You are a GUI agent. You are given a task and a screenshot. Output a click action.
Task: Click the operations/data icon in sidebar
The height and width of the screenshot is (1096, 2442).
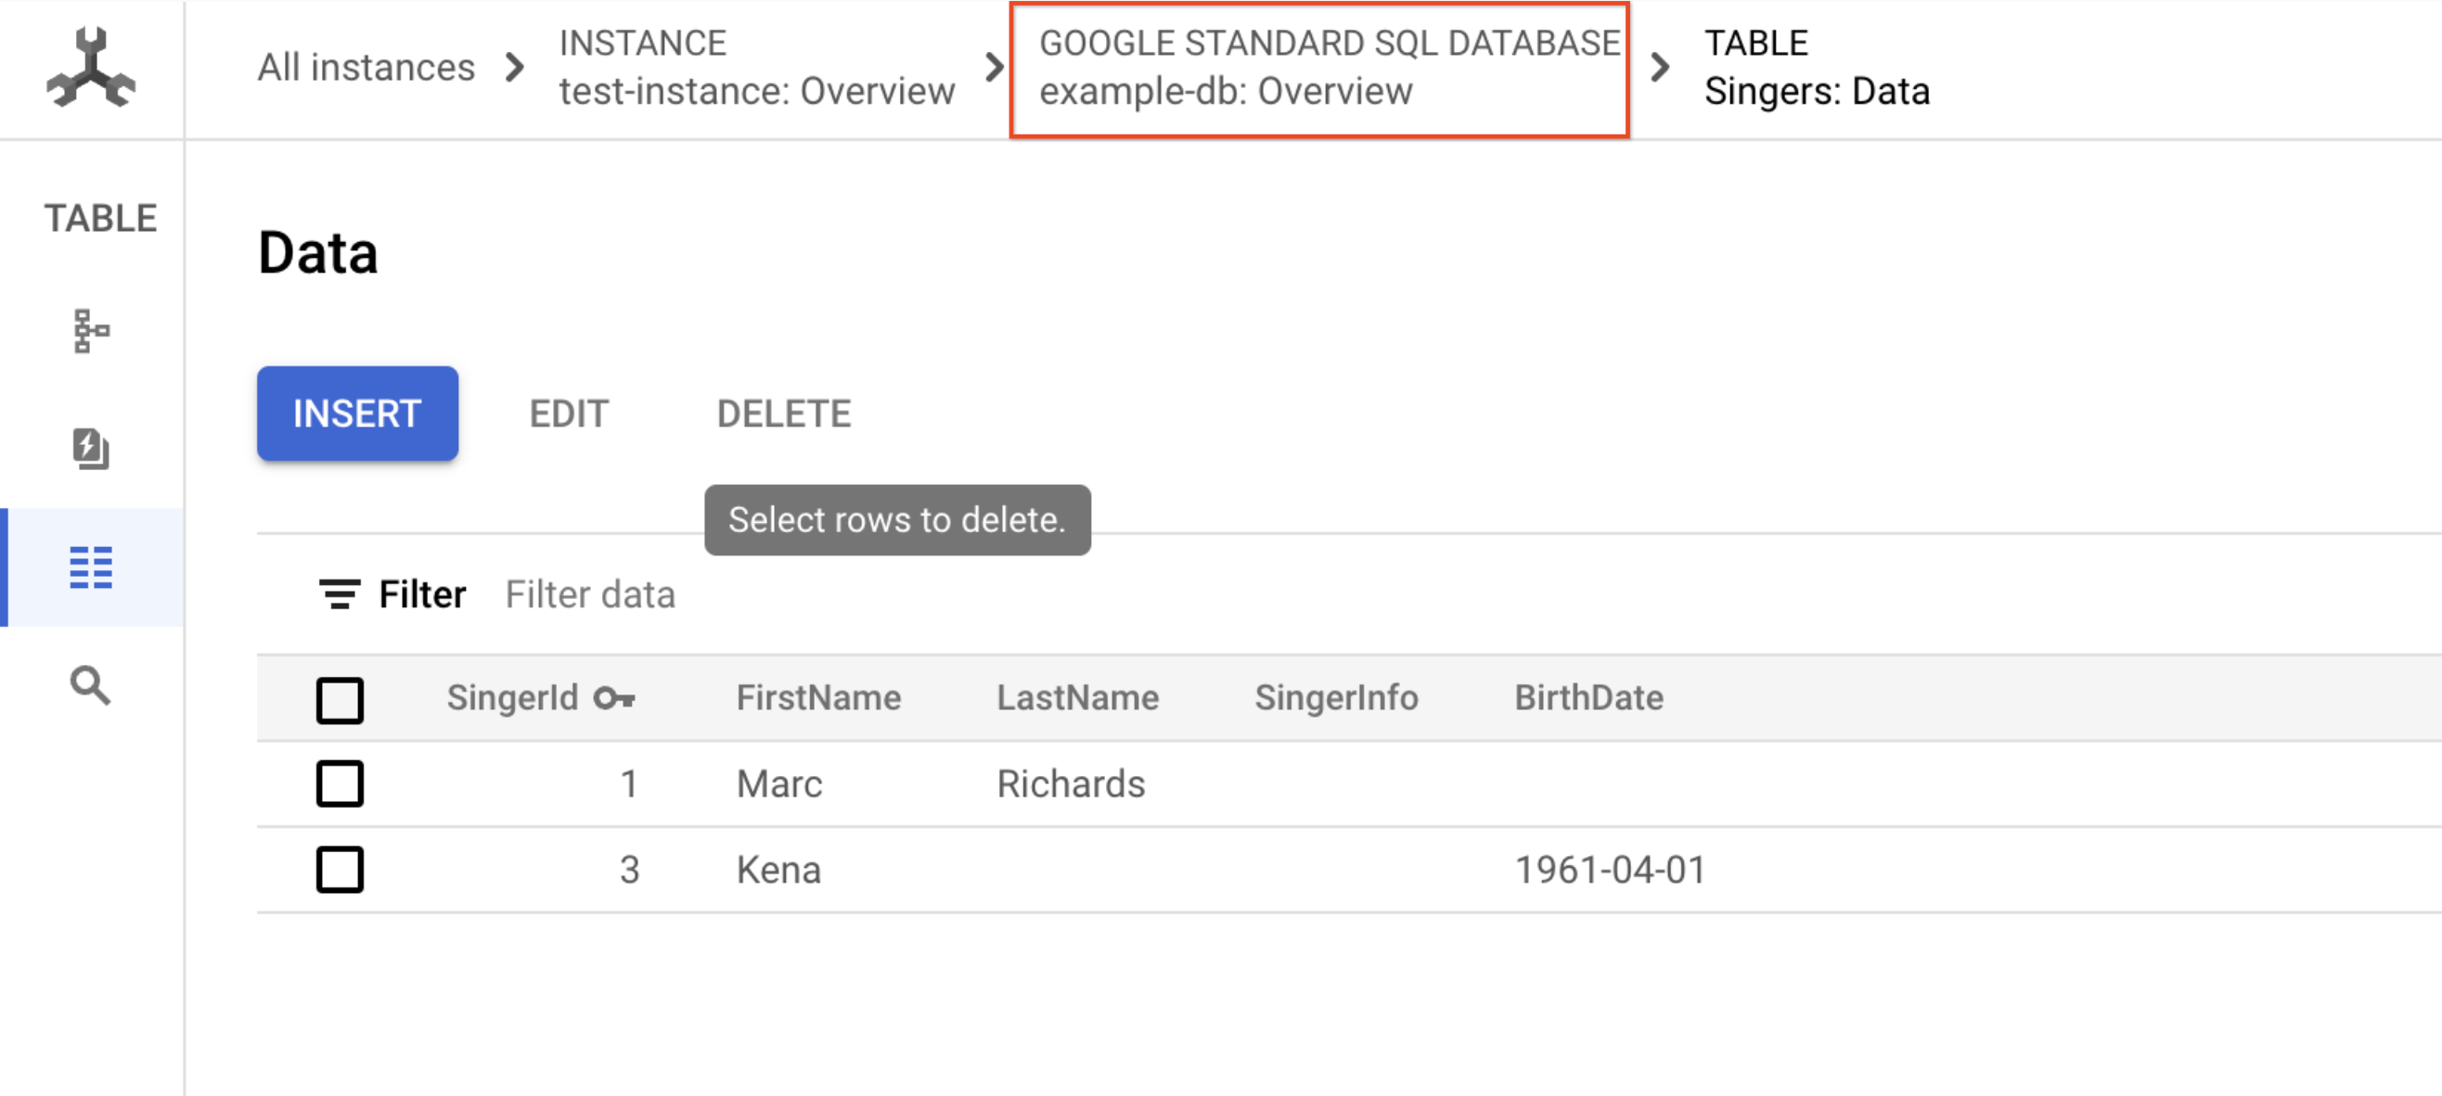point(90,564)
